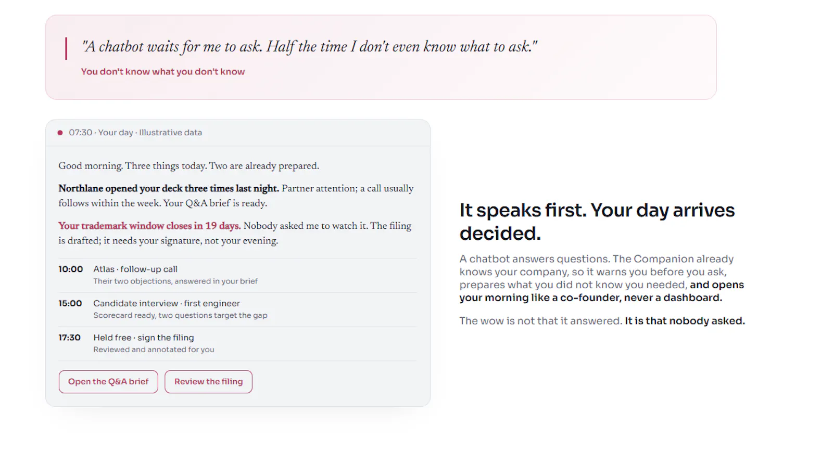
Task: Select the 17:30 Held free entry
Action: click(237, 344)
